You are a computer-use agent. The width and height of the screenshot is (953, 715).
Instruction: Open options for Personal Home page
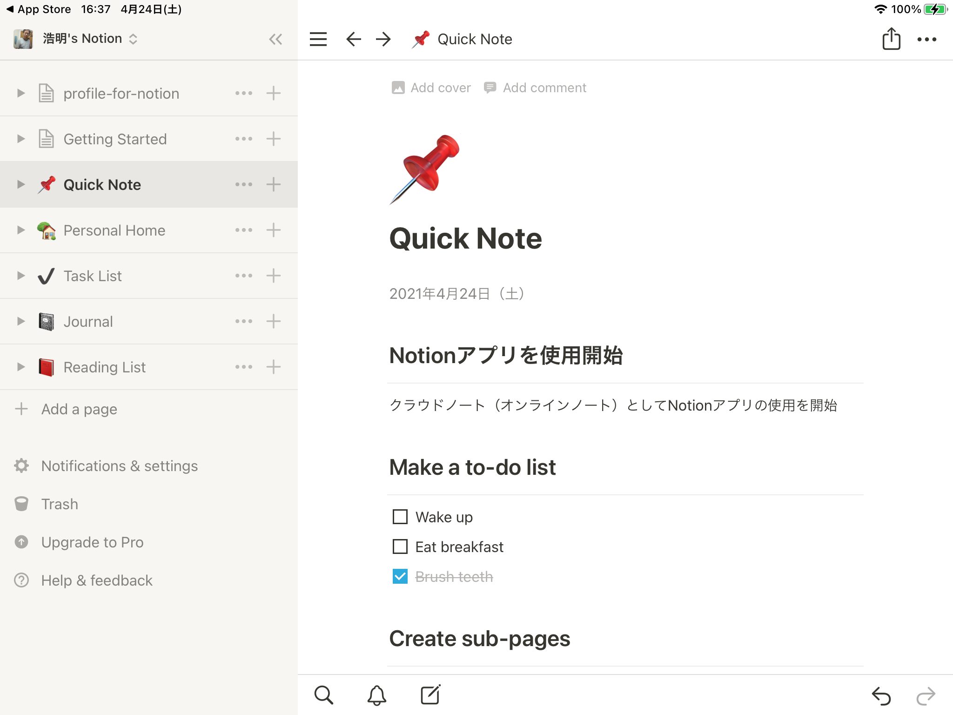[244, 230]
